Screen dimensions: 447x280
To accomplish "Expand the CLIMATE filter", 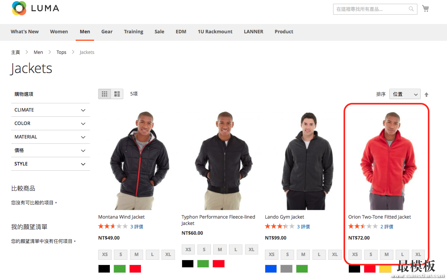I will pos(51,110).
